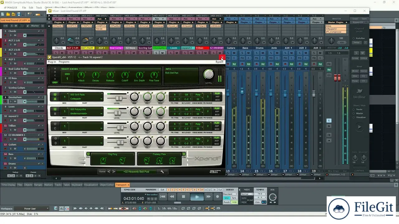This screenshot has width=399, height=224.
Task: Click the Attack smart knob
Action: click(x=81, y=75)
